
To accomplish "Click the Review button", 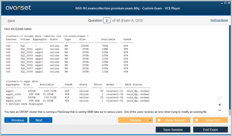I will [x=135, y=120].
